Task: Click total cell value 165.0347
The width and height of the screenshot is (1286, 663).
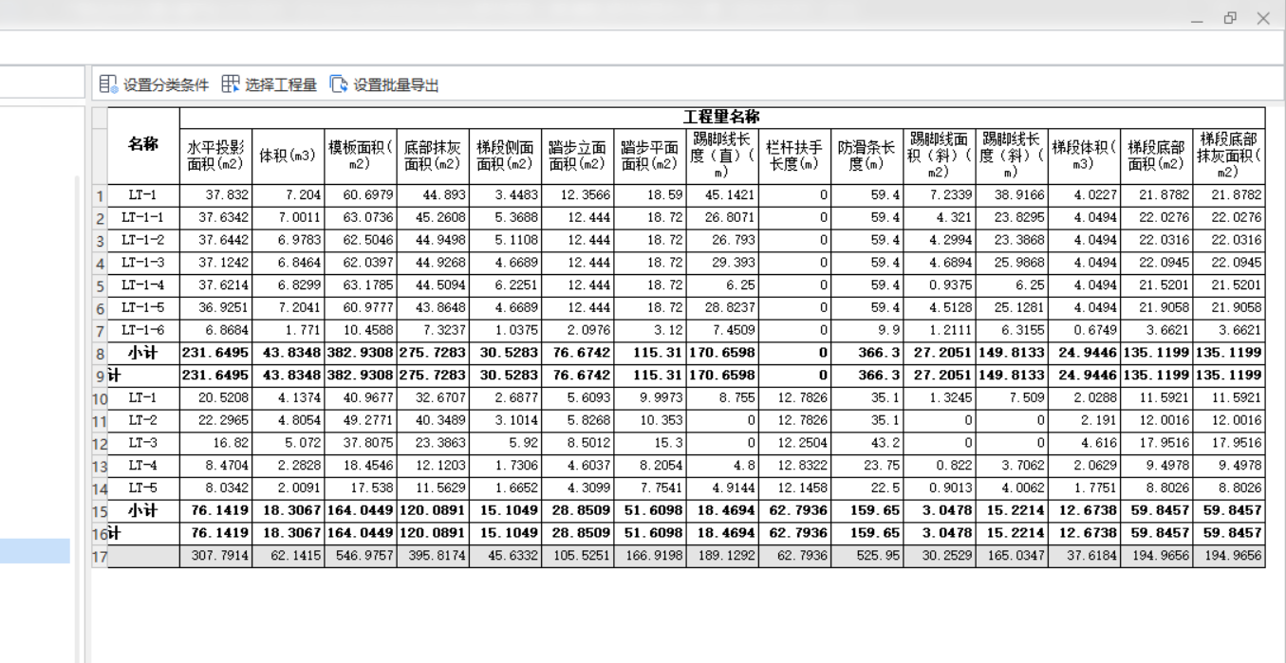Action: coord(1012,557)
